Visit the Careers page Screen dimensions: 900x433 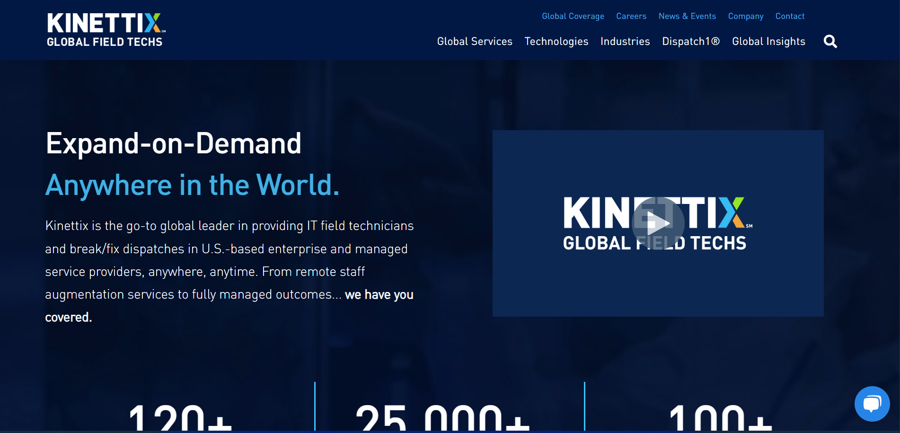(x=631, y=16)
